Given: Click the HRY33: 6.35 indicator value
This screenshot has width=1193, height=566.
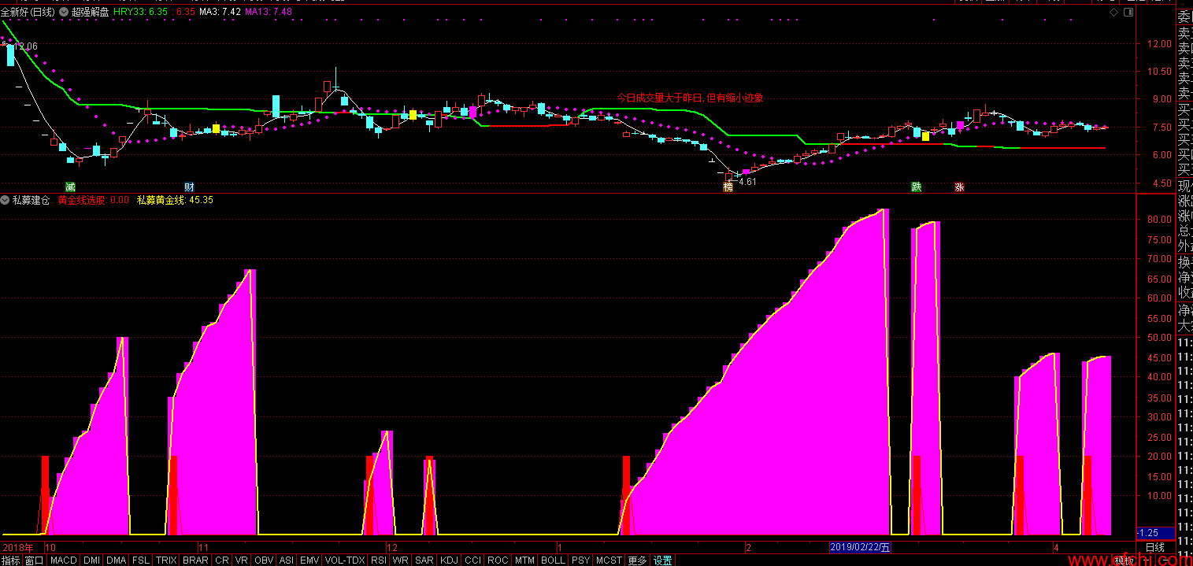Looking at the screenshot, I should click(x=141, y=13).
